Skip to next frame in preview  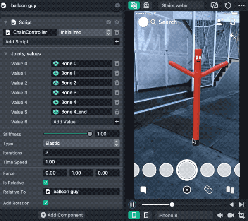241,204
